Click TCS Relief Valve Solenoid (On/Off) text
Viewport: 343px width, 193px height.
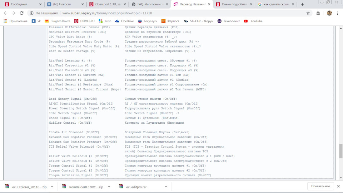(79, 147)
